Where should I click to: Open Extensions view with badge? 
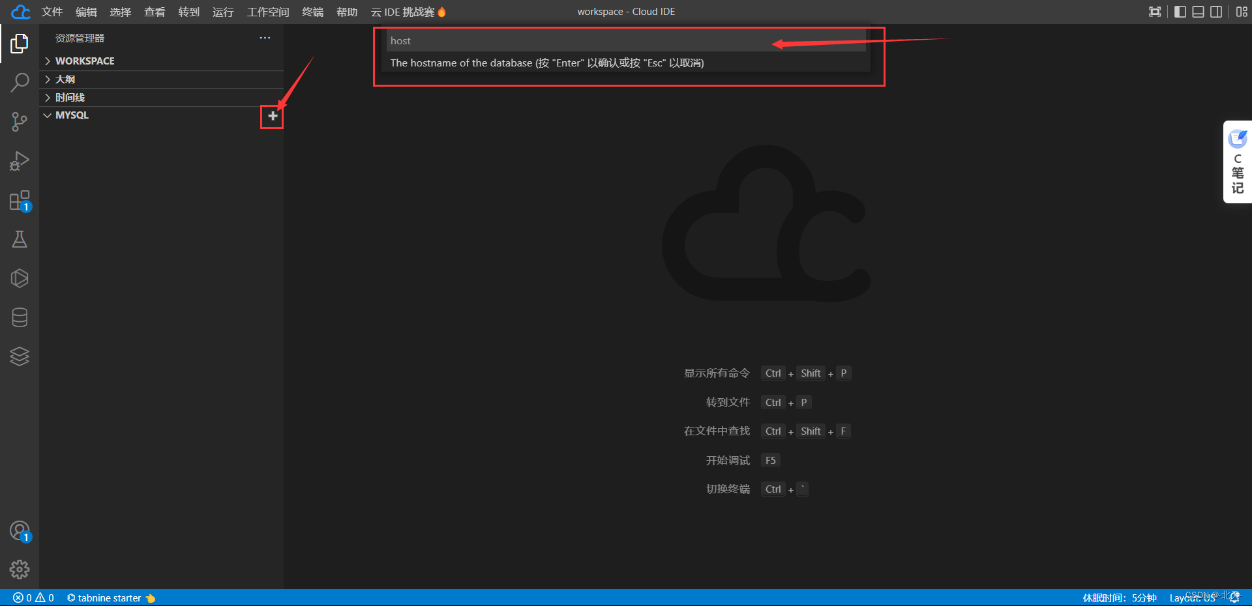click(x=20, y=201)
